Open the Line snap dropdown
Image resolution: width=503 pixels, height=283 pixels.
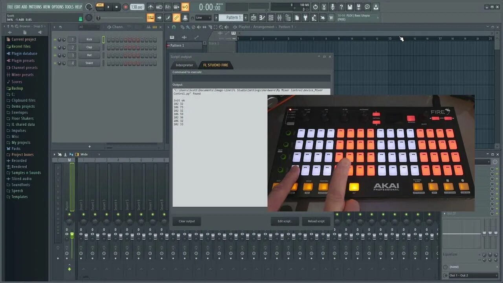[202, 17]
